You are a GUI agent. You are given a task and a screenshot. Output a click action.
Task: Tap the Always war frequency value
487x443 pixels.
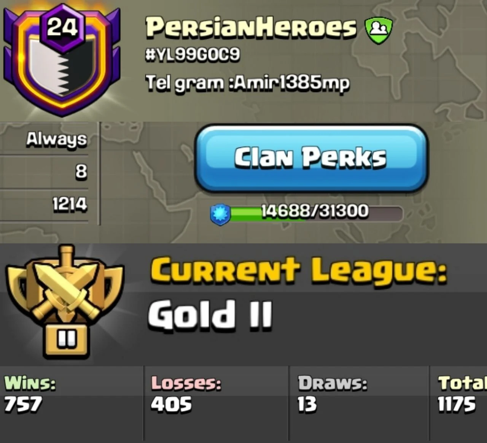(57, 139)
